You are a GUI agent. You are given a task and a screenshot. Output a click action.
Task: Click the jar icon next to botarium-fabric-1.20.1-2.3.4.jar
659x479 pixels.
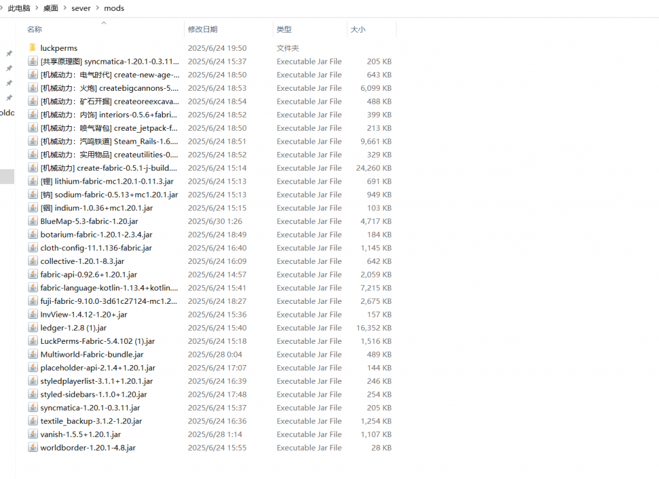point(33,234)
